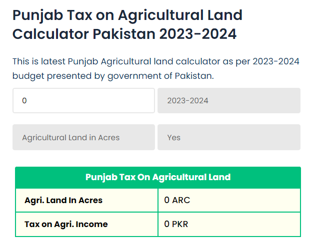Click the land amount input showing 0
314x250 pixels.
[83, 101]
